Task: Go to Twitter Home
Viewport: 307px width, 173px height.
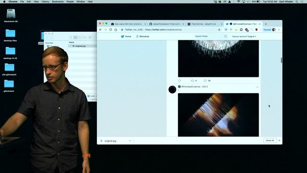Action: (x=126, y=37)
